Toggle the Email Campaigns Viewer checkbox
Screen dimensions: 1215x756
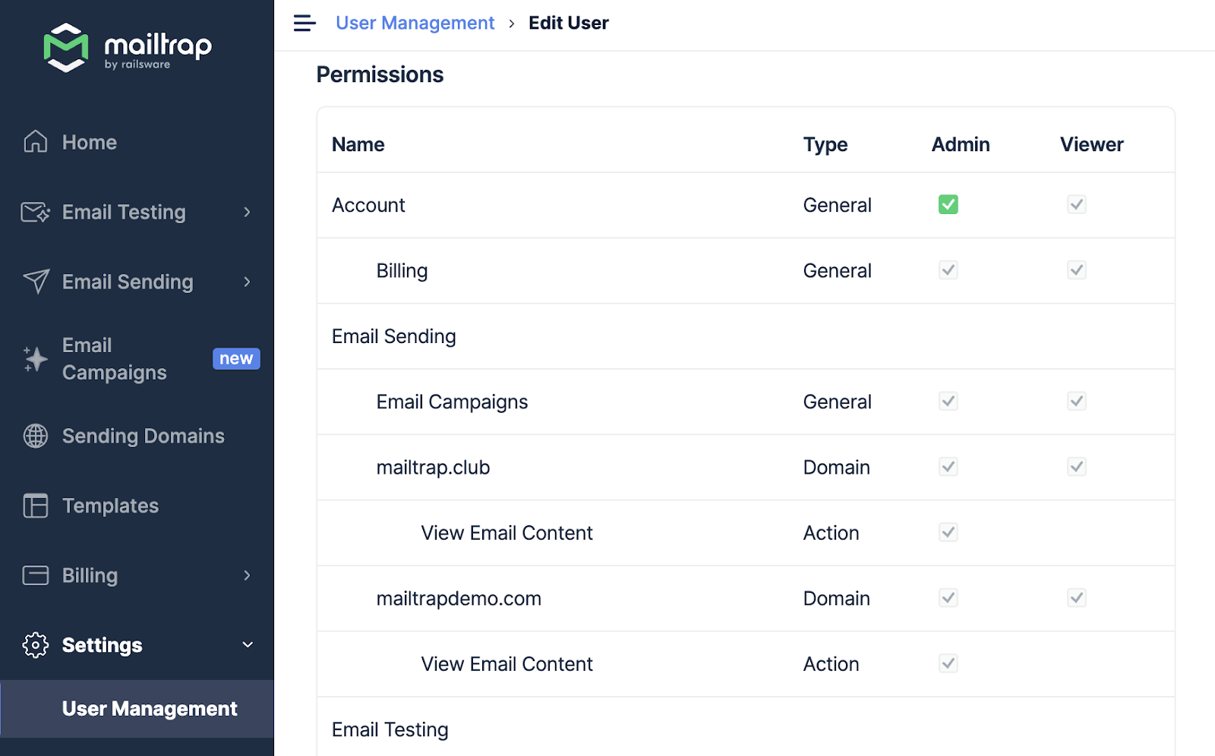[1076, 402]
